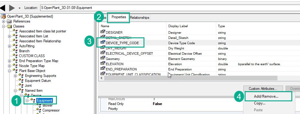Click the Blower class icon

pyautogui.click(x=39, y=105)
